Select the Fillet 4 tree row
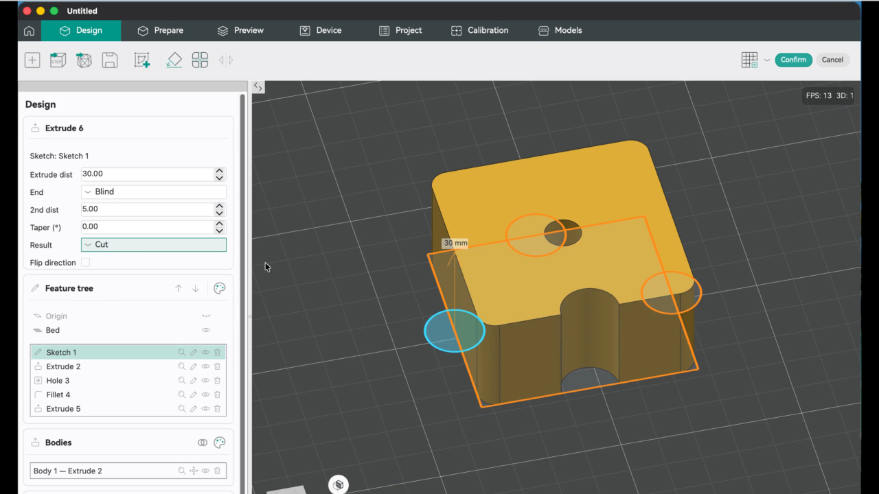 coord(128,395)
